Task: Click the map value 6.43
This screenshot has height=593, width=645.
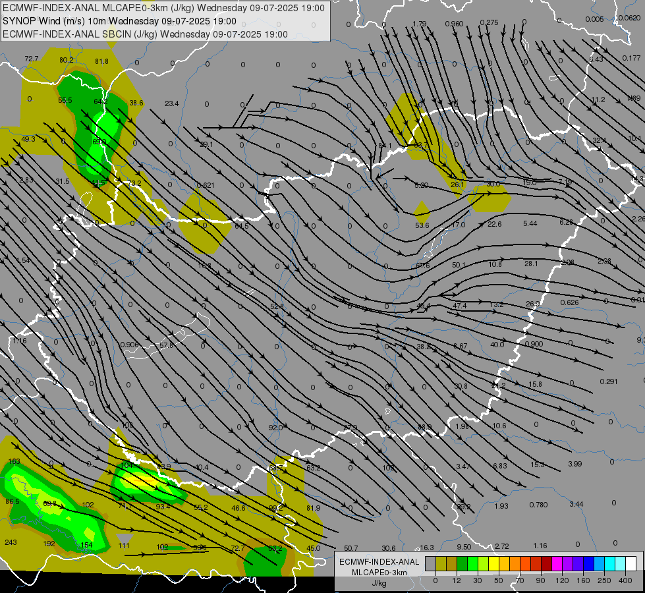Action: click(596, 60)
